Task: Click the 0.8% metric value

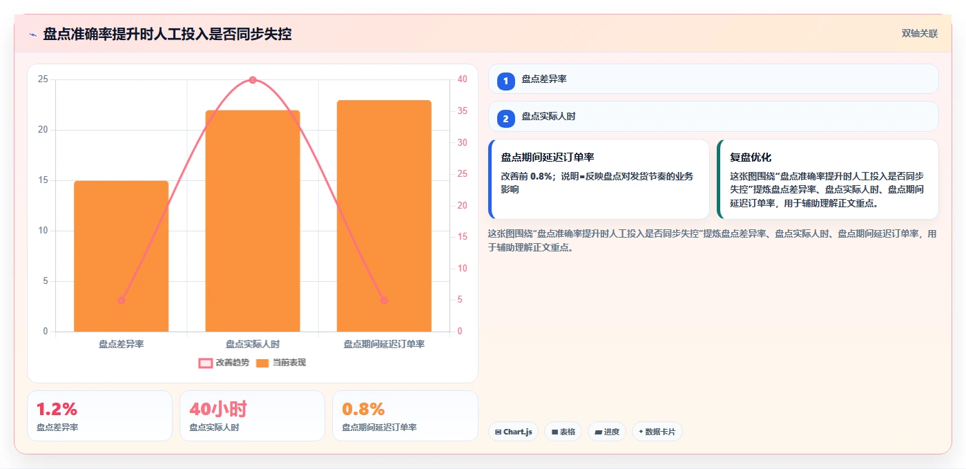Action: (x=363, y=409)
